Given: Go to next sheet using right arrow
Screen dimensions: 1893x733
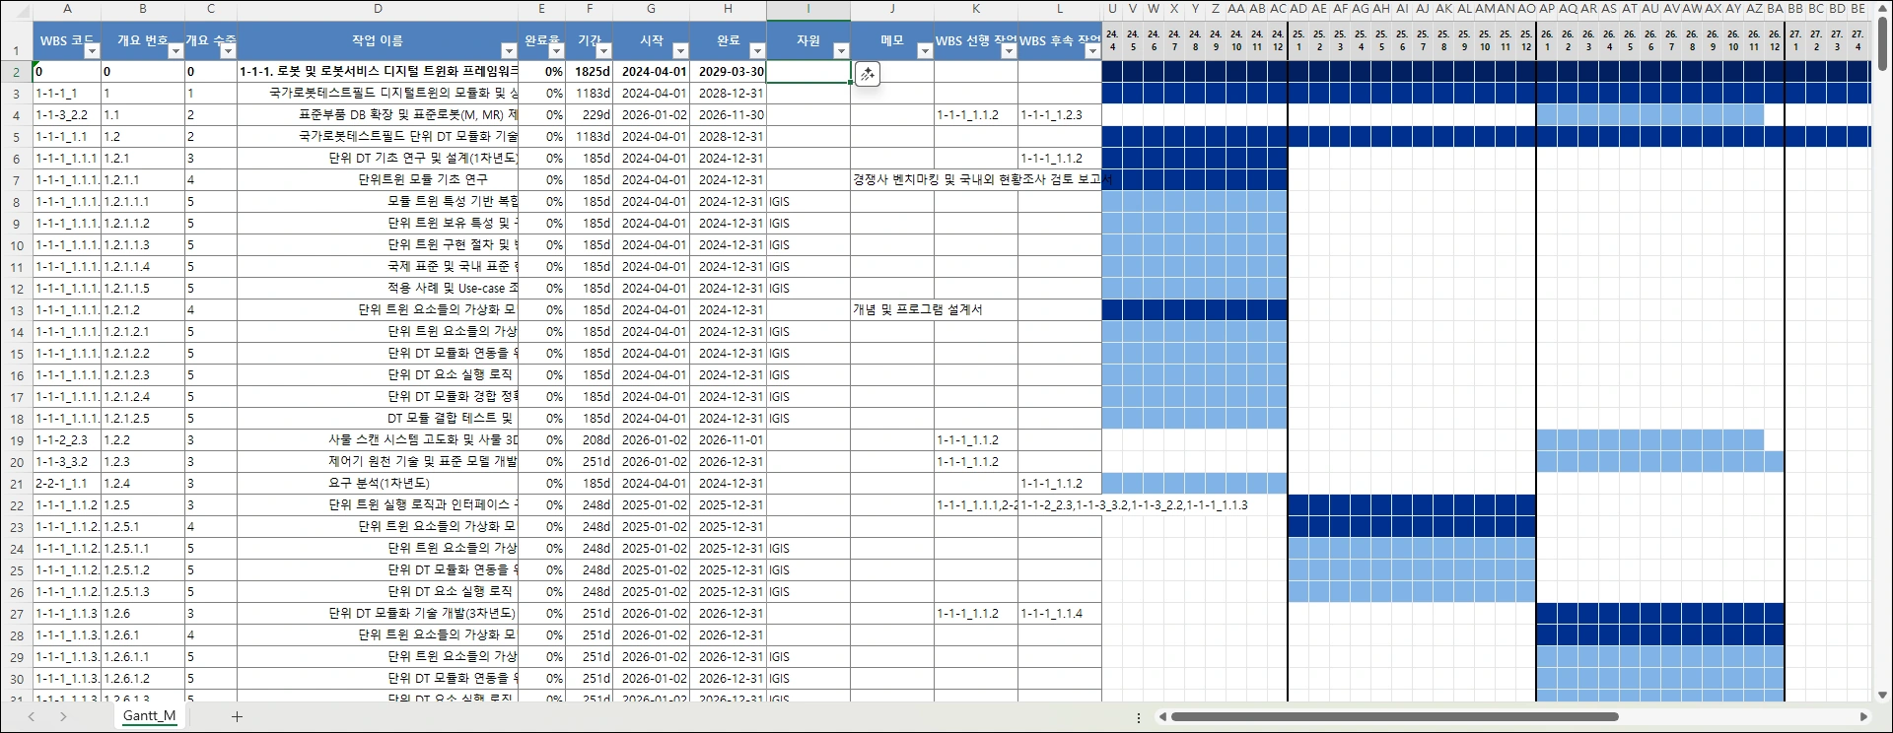Looking at the screenshot, I should click(x=63, y=716).
